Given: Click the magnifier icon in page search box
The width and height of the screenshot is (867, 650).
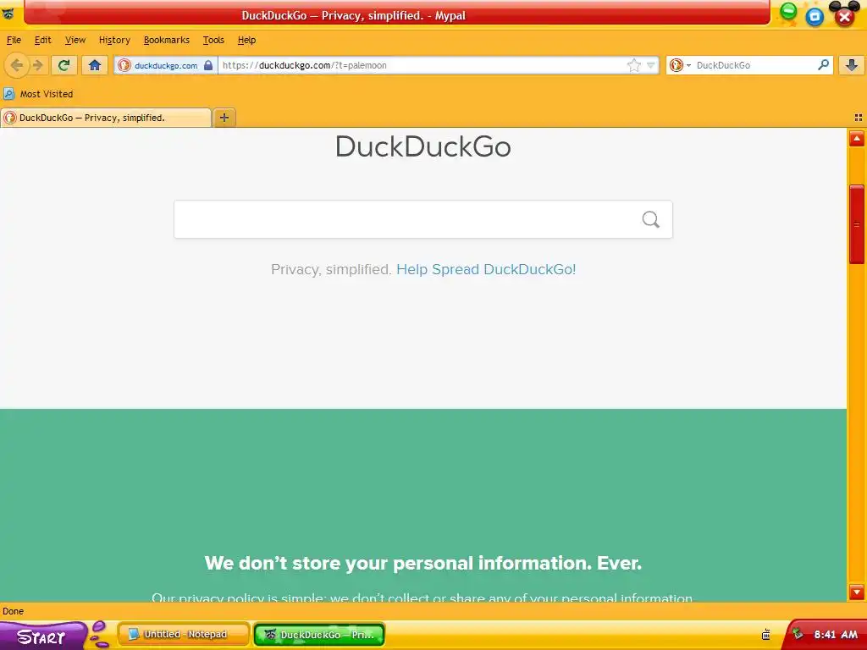Looking at the screenshot, I should (x=651, y=219).
